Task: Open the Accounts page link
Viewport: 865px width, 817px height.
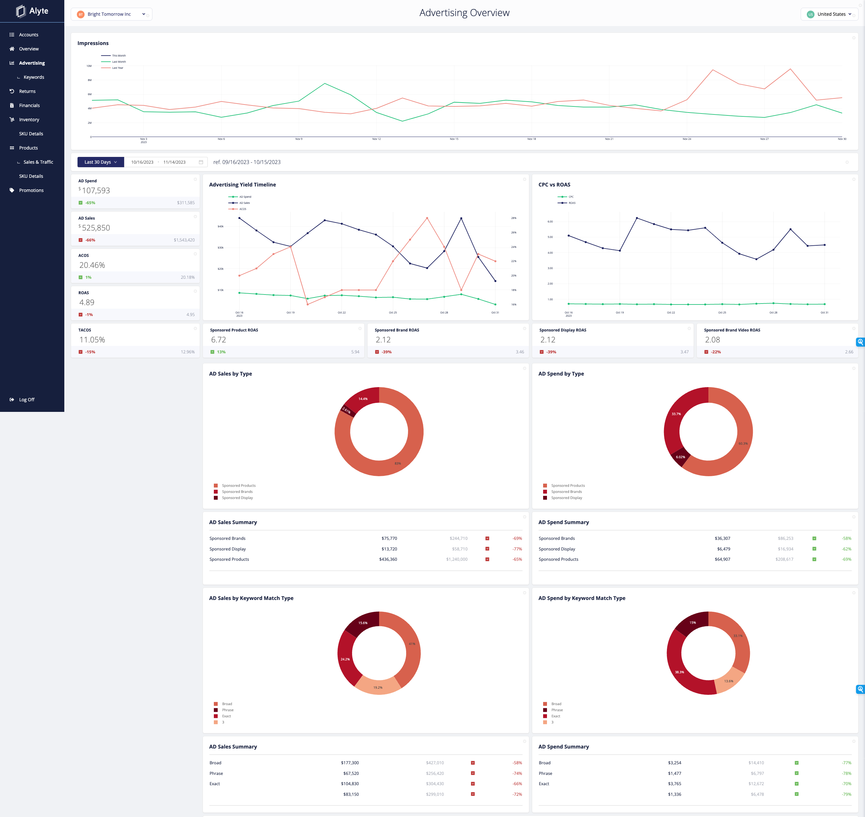Action: pos(29,35)
